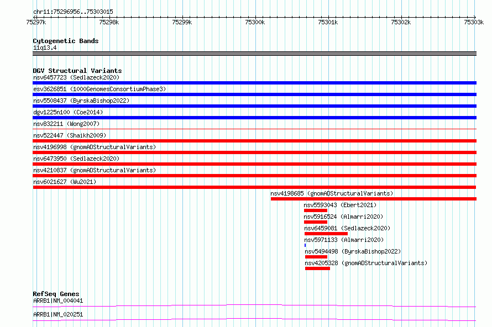
Task: Click the esv3626851 (1000GenomesConsortiumPhase3) label
Action: point(100,89)
